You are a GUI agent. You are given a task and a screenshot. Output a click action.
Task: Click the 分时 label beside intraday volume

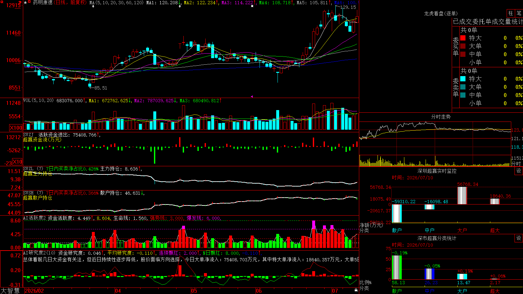pyautogui.click(x=516, y=164)
